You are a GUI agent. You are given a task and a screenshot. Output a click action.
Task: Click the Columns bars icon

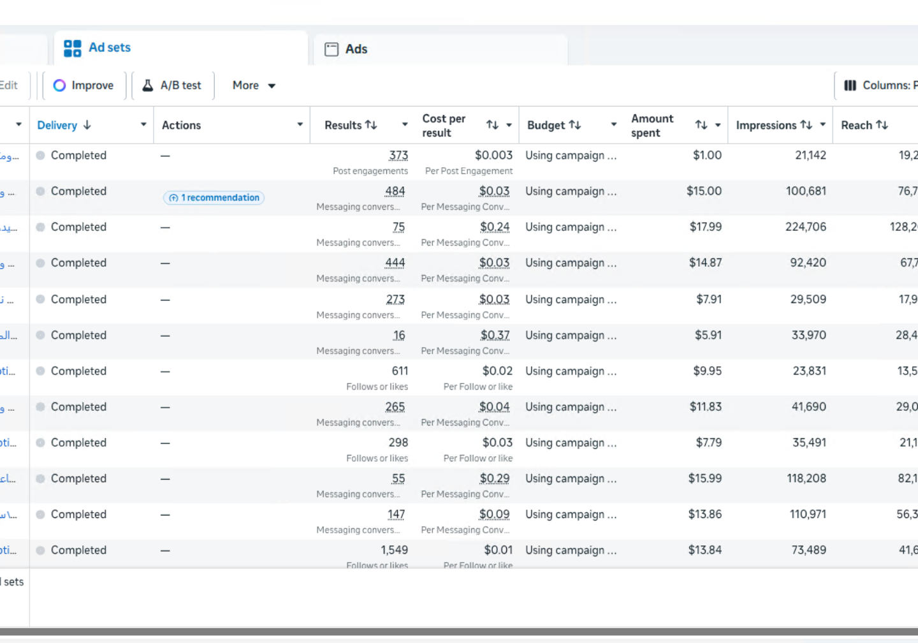850,85
